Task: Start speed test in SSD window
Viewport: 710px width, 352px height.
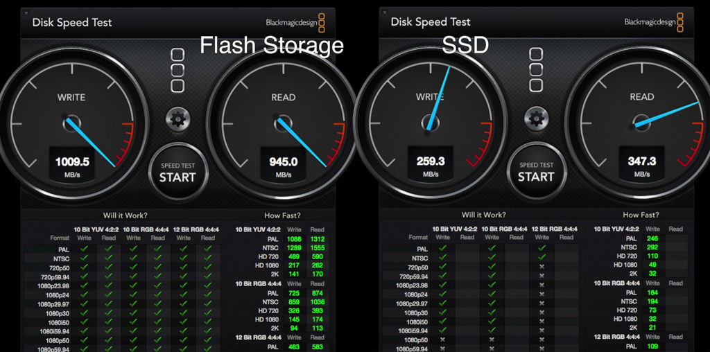Action: coord(536,172)
